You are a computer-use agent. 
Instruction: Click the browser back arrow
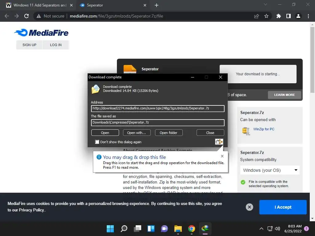(7, 16)
